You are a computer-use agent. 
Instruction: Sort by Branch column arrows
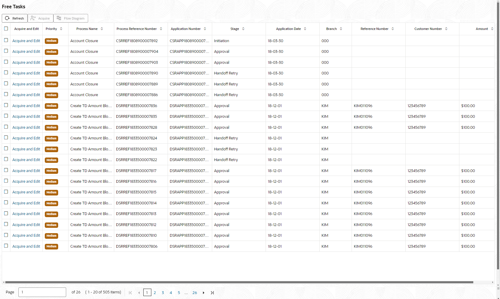click(x=341, y=29)
